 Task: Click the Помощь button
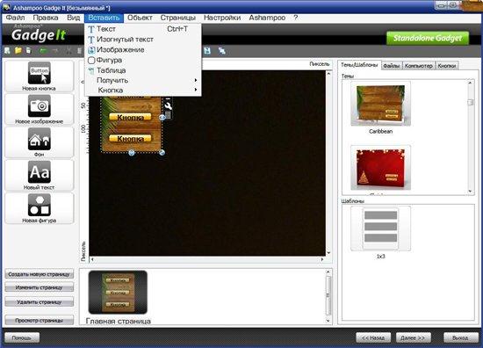22,337
